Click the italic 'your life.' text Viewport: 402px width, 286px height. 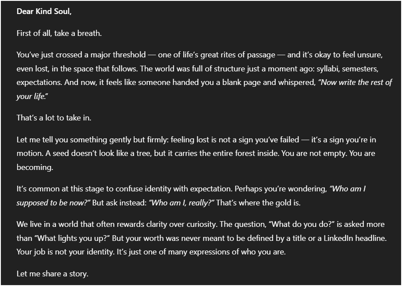tap(32, 96)
